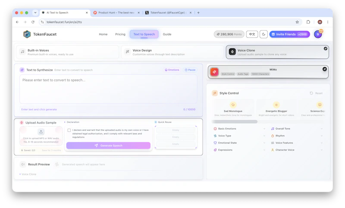345x208 pixels.
Task: Click the Energetic Blogger preset icon
Action: tap(276, 105)
